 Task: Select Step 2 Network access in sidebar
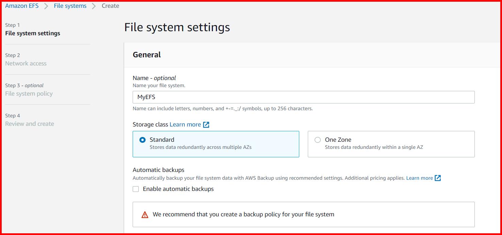tap(26, 63)
